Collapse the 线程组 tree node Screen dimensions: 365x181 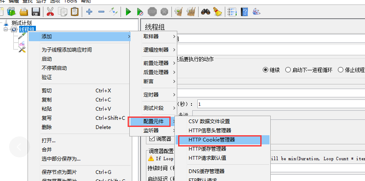pyautogui.click(x=5, y=30)
